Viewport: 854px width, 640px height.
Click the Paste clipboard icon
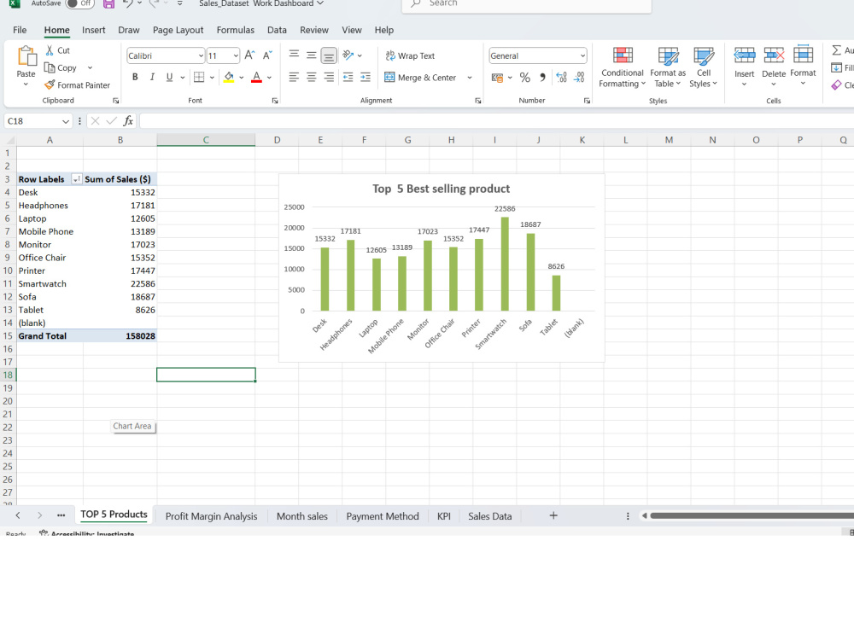pos(26,57)
